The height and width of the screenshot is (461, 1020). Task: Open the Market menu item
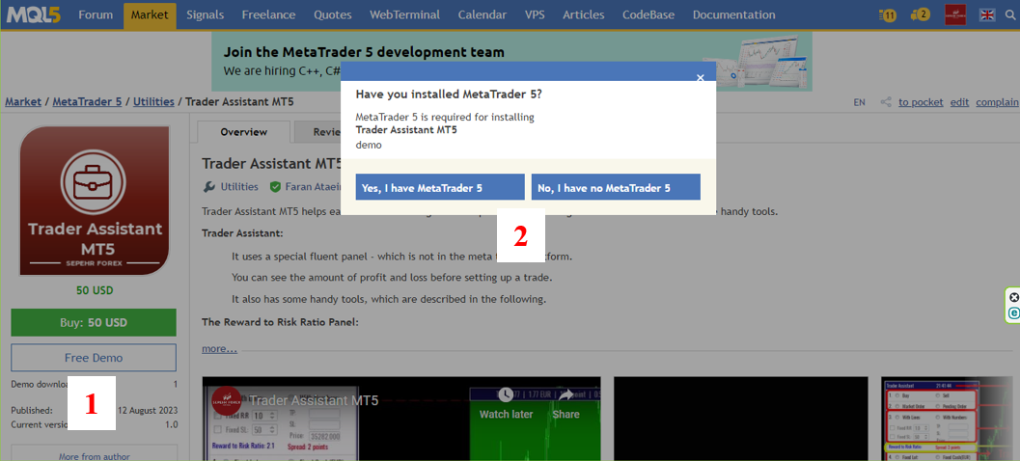click(x=149, y=14)
